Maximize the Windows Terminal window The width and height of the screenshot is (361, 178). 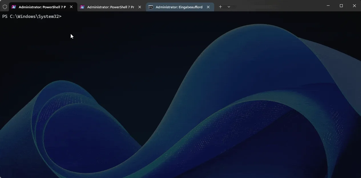click(341, 6)
